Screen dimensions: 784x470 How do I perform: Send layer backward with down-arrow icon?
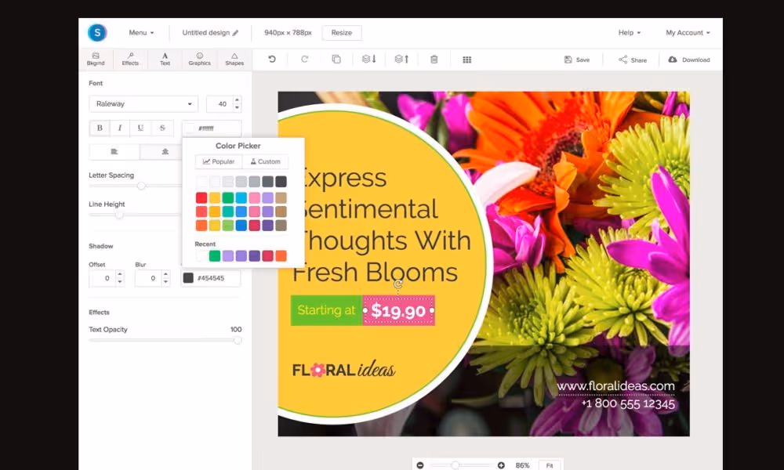pos(368,60)
